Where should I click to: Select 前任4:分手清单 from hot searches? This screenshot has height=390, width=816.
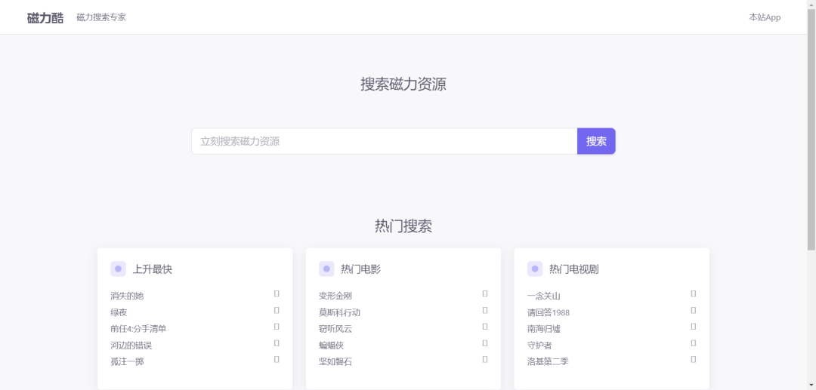coord(138,329)
